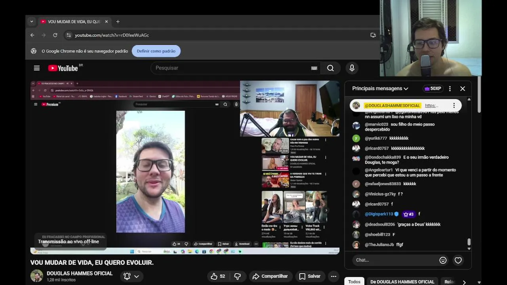Click the @Dondochakka839 chat username
This screenshot has width=507, height=285.
[383, 157]
